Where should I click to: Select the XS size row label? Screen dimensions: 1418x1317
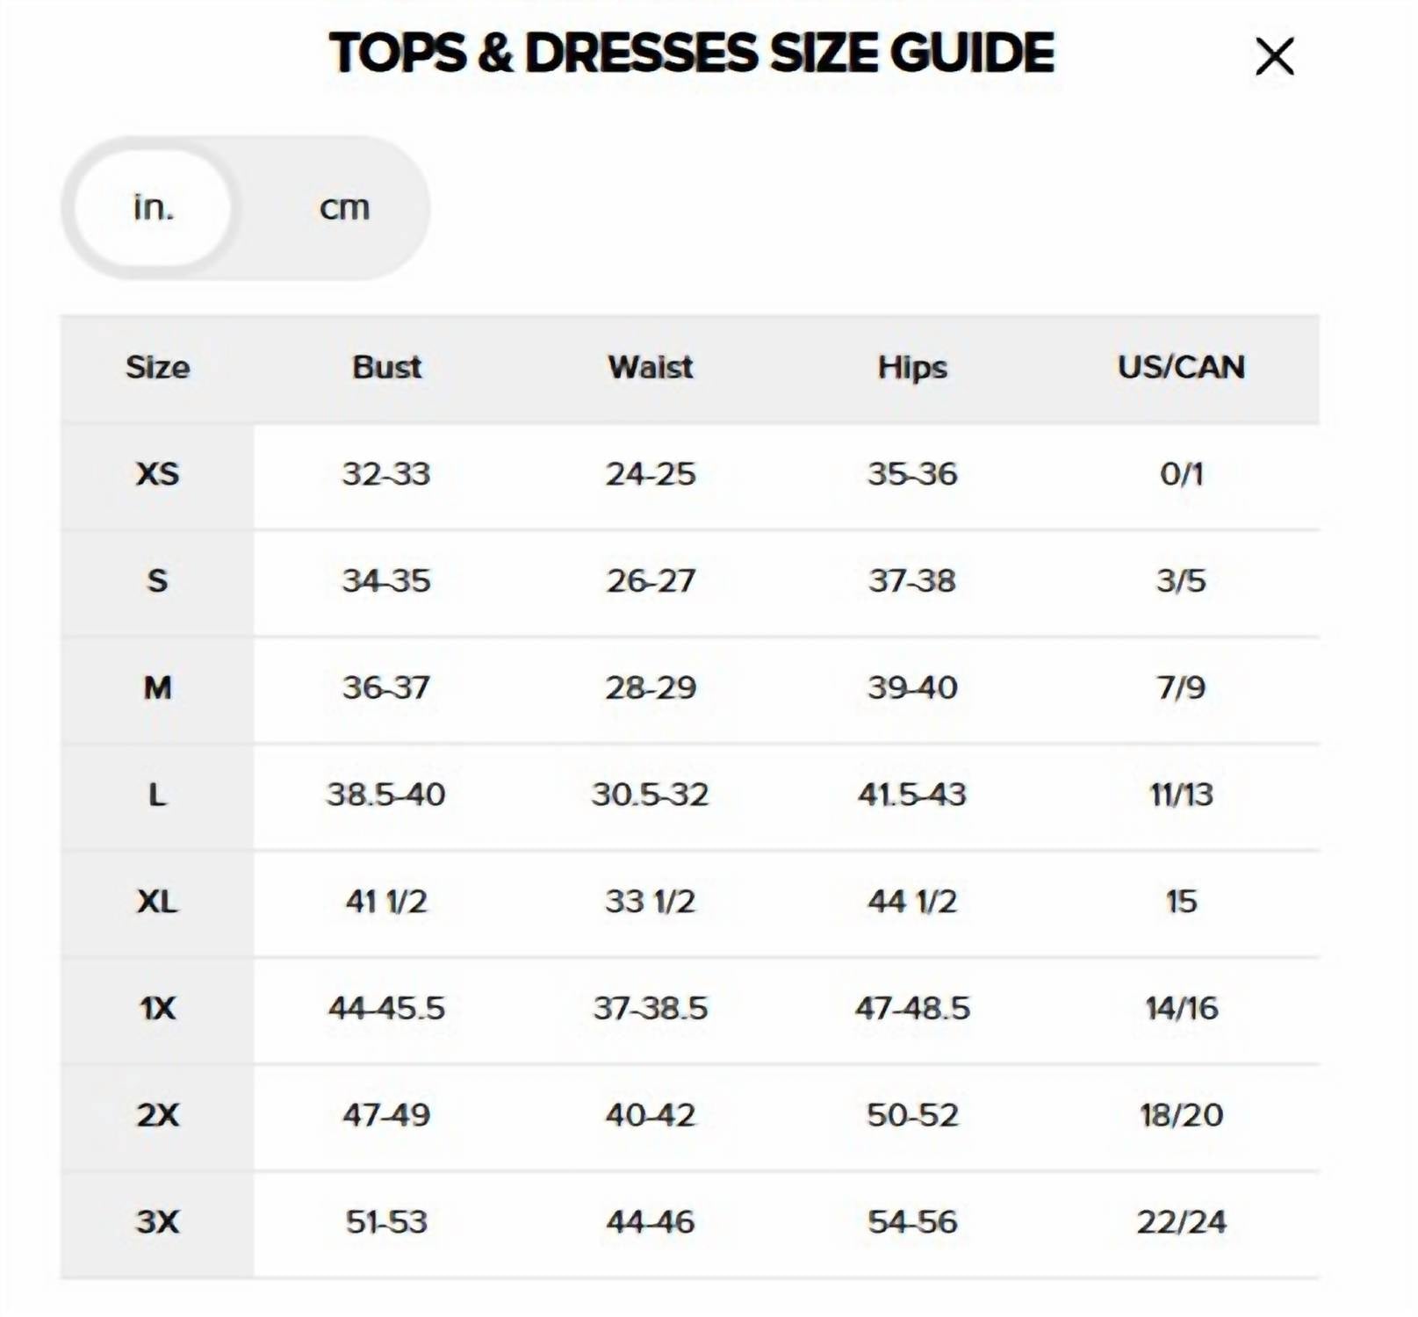coord(158,474)
